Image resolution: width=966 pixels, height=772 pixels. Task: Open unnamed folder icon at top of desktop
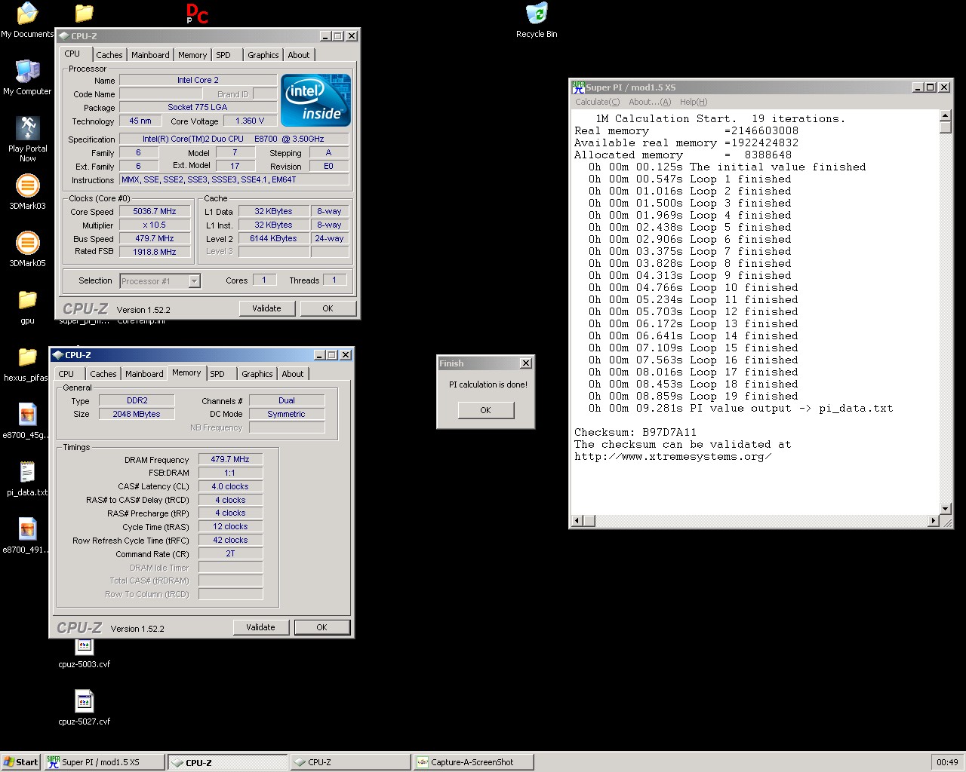[x=84, y=13]
